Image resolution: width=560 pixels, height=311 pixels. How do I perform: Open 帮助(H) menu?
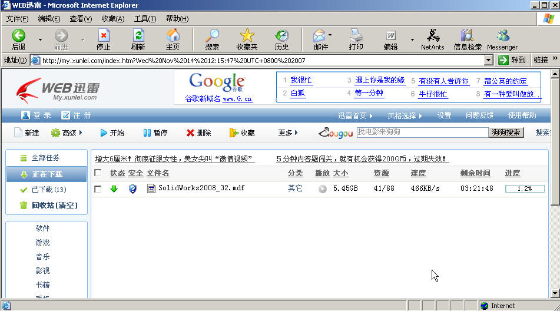tap(177, 19)
